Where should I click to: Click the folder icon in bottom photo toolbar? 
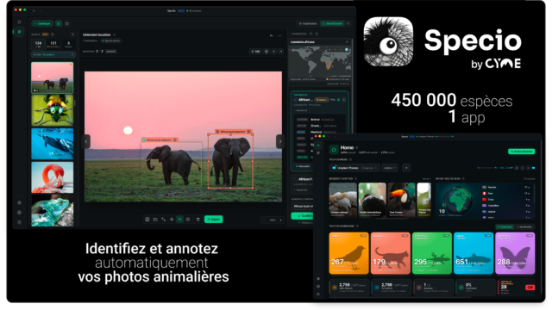pyautogui.click(x=155, y=220)
